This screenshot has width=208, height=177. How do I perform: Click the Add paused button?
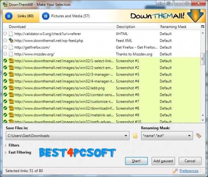(163, 161)
